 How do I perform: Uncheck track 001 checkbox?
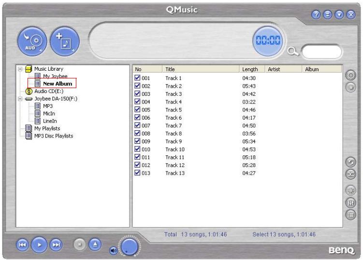click(137, 77)
